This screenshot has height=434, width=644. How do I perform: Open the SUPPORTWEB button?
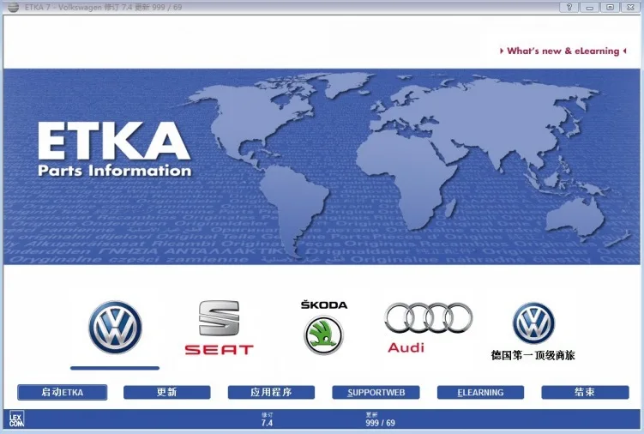(376, 393)
